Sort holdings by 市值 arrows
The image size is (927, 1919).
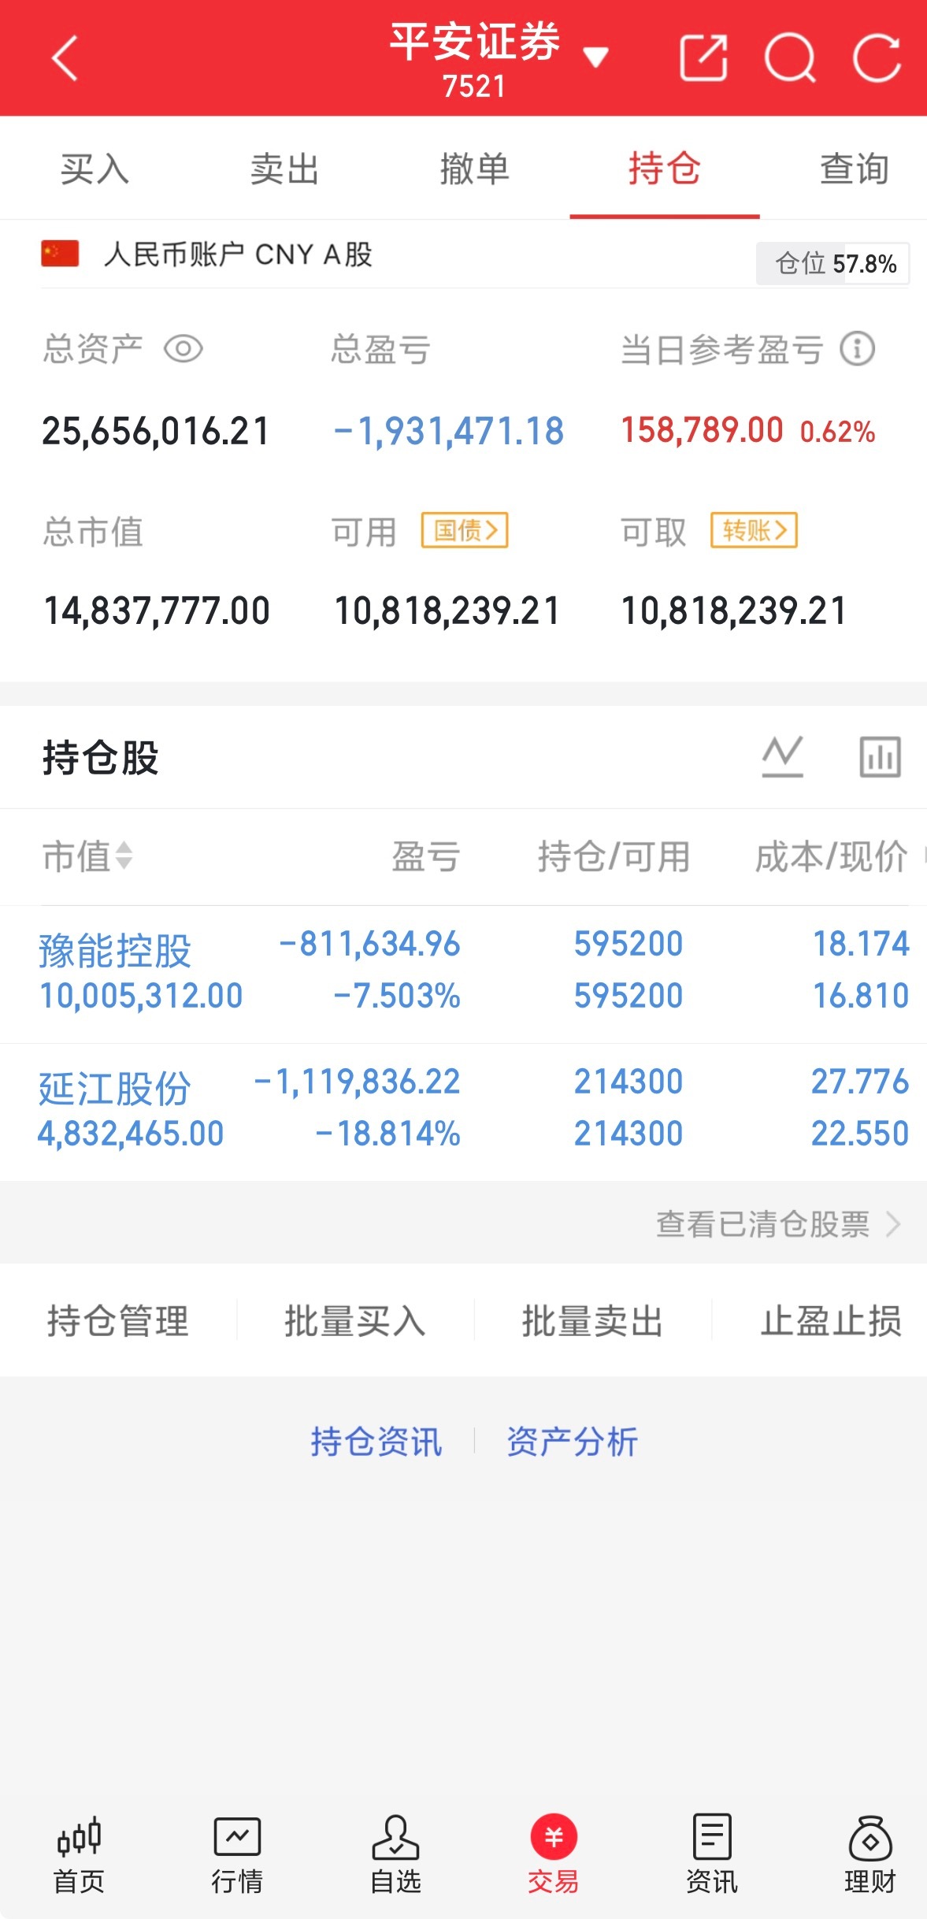124,856
